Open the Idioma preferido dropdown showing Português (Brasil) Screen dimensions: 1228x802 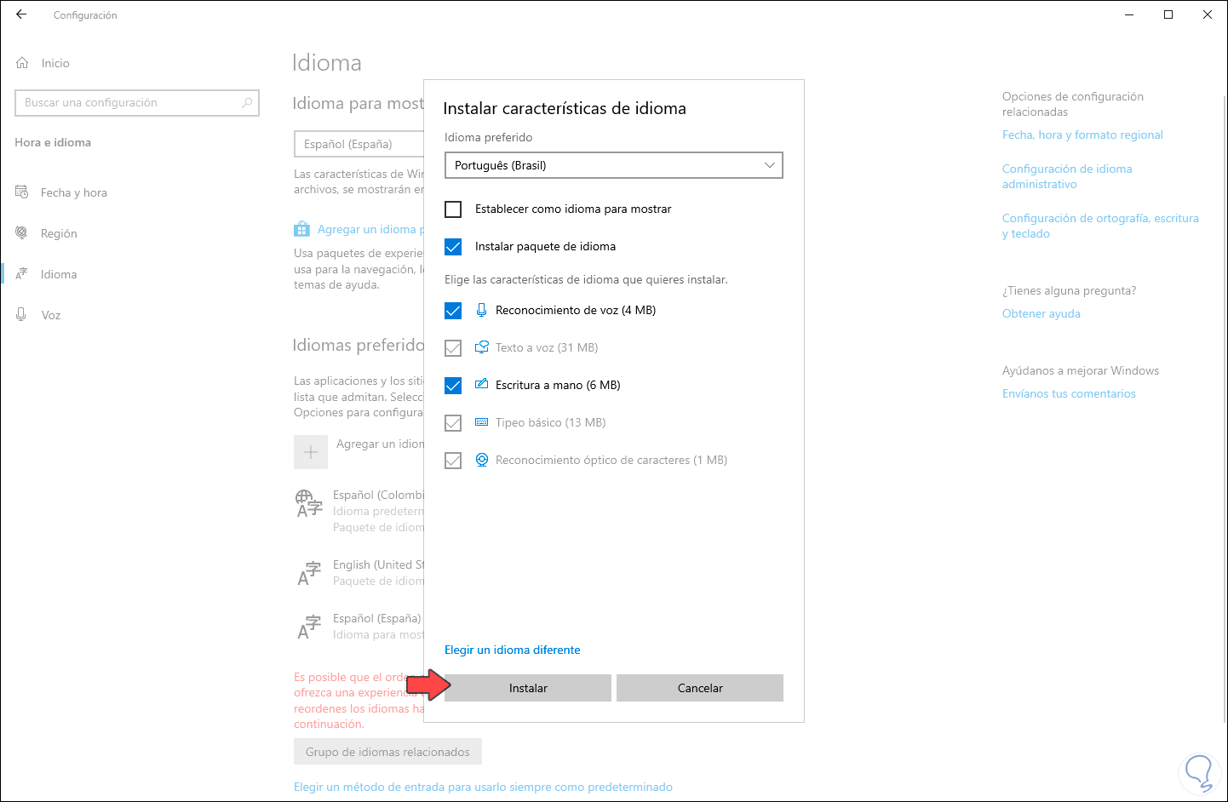click(x=614, y=165)
